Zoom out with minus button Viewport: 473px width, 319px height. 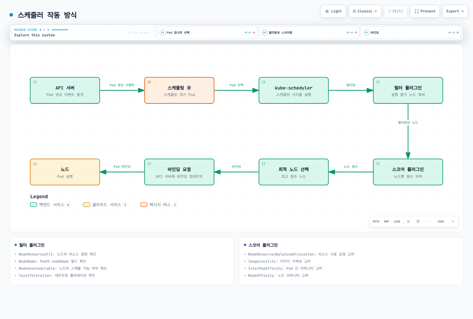point(429,222)
